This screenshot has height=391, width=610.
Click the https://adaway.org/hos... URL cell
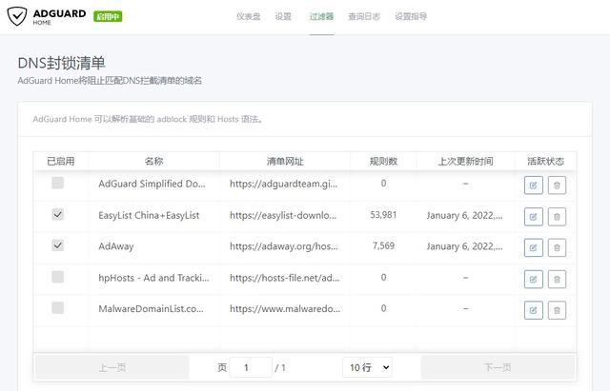(x=284, y=246)
